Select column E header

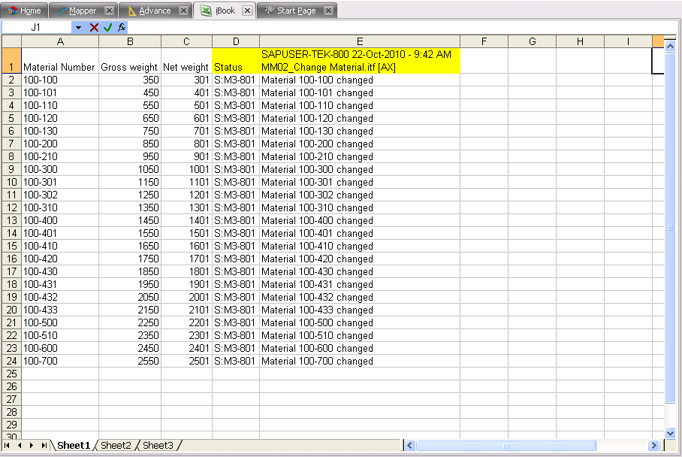coord(360,41)
